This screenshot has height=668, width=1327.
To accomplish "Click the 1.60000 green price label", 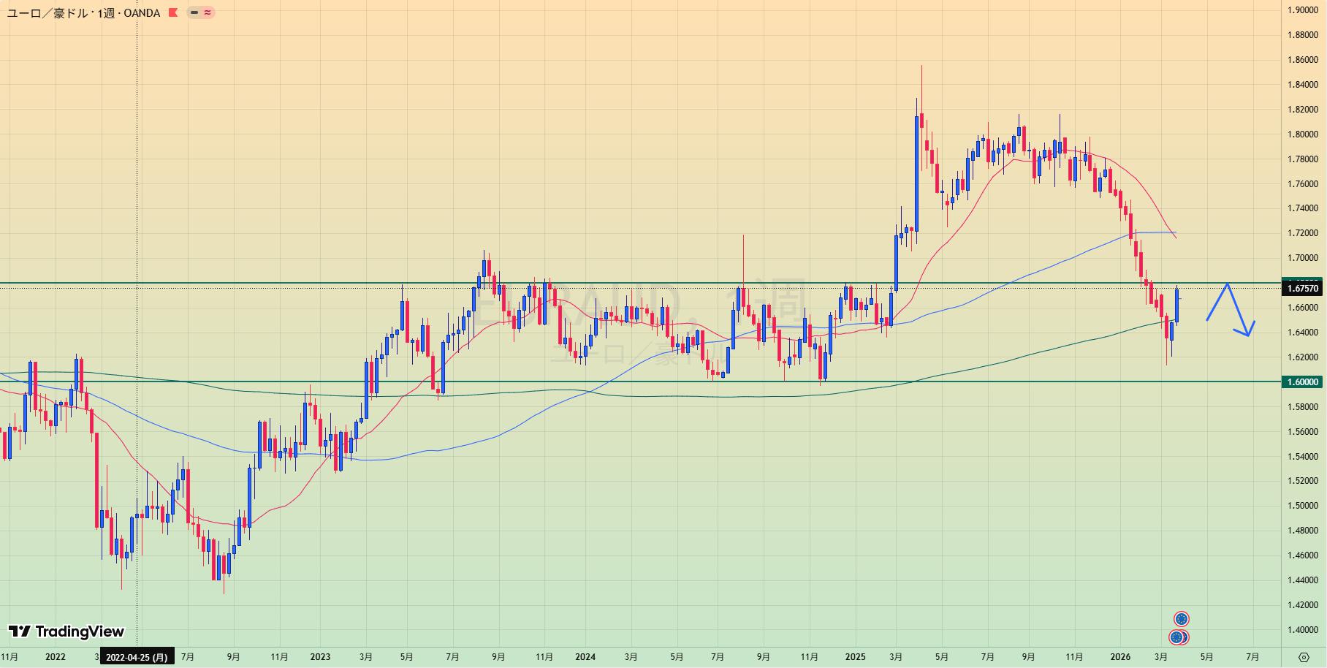I will tap(1303, 382).
